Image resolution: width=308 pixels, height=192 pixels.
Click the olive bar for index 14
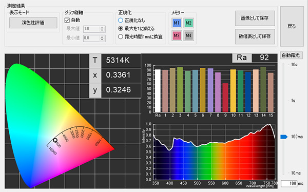263,89
